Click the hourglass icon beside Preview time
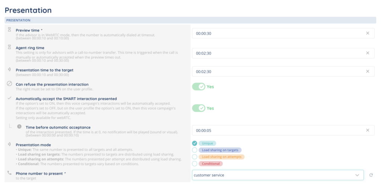 10,29
